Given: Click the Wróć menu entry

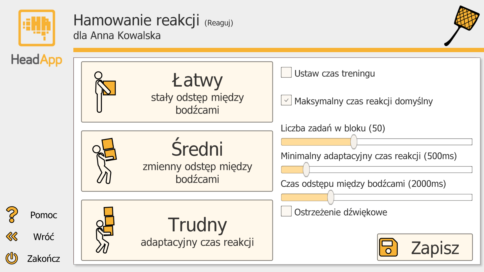Looking at the screenshot, I should coord(44,236).
